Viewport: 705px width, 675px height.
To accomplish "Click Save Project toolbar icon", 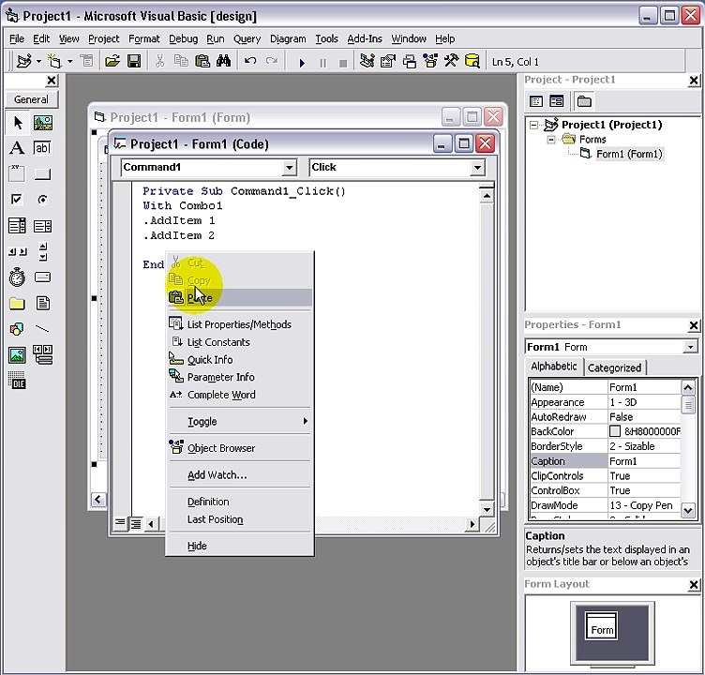I will [134, 61].
